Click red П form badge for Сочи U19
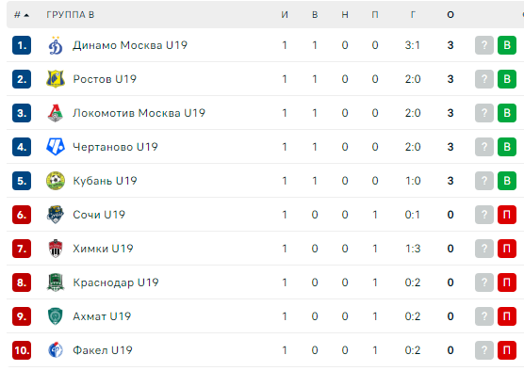The height and width of the screenshot is (371, 524). [x=507, y=215]
